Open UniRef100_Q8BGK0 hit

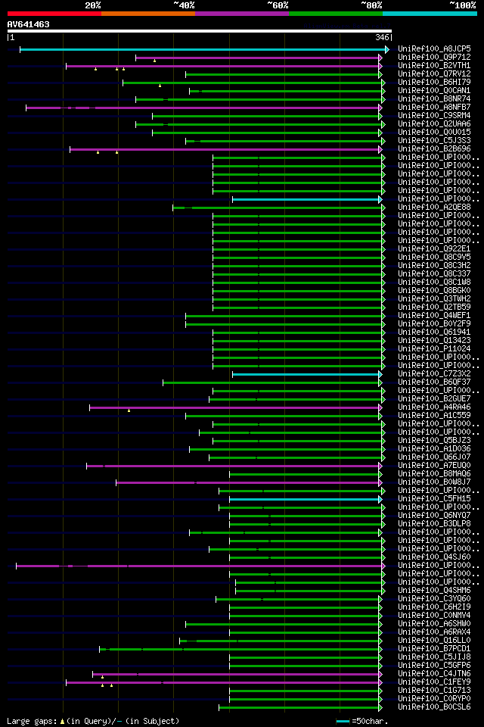click(x=434, y=291)
